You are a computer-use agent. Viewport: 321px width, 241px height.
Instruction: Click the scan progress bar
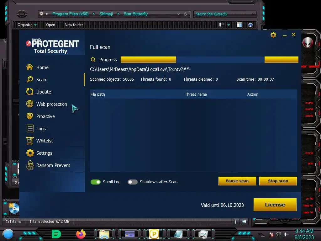coord(209,60)
